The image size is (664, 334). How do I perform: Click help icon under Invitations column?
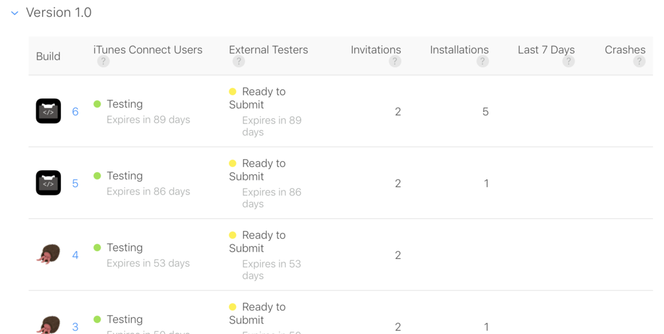click(x=395, y=61)
